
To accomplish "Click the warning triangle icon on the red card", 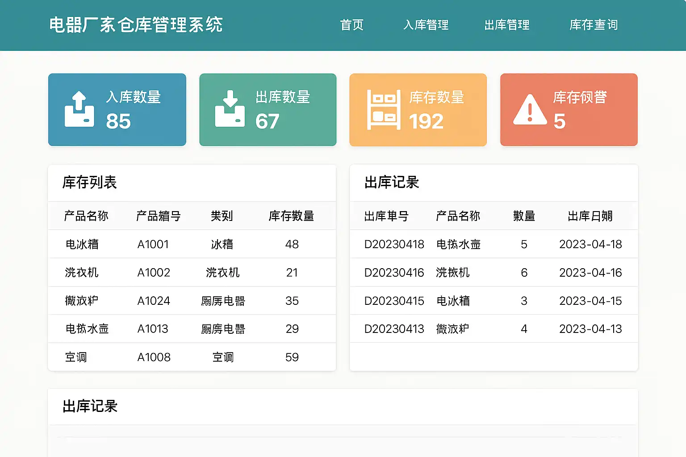I will [530, 110].
